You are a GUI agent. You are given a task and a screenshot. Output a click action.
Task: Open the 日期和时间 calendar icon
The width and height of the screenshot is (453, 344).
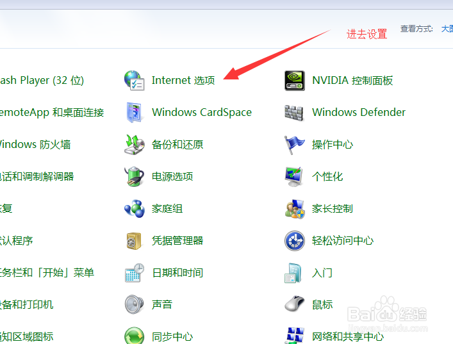(x=135, y=273)
